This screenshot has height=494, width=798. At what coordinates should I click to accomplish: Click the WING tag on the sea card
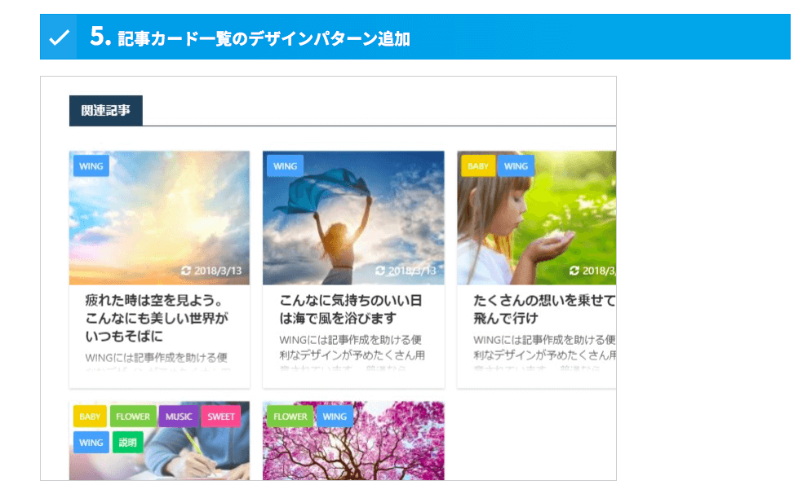click(285, 166)
